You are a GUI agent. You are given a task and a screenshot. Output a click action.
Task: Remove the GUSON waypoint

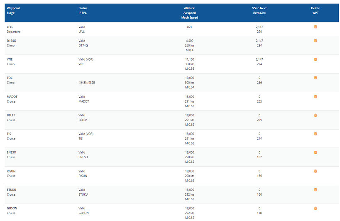point(316,208)
